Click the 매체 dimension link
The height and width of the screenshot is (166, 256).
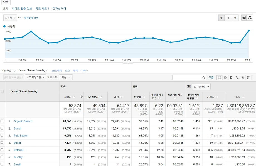[x=75, y=70]
